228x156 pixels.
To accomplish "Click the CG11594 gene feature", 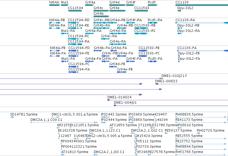I will (75, 11).
